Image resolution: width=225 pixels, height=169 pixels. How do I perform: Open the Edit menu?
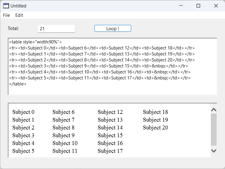[19, 15]
